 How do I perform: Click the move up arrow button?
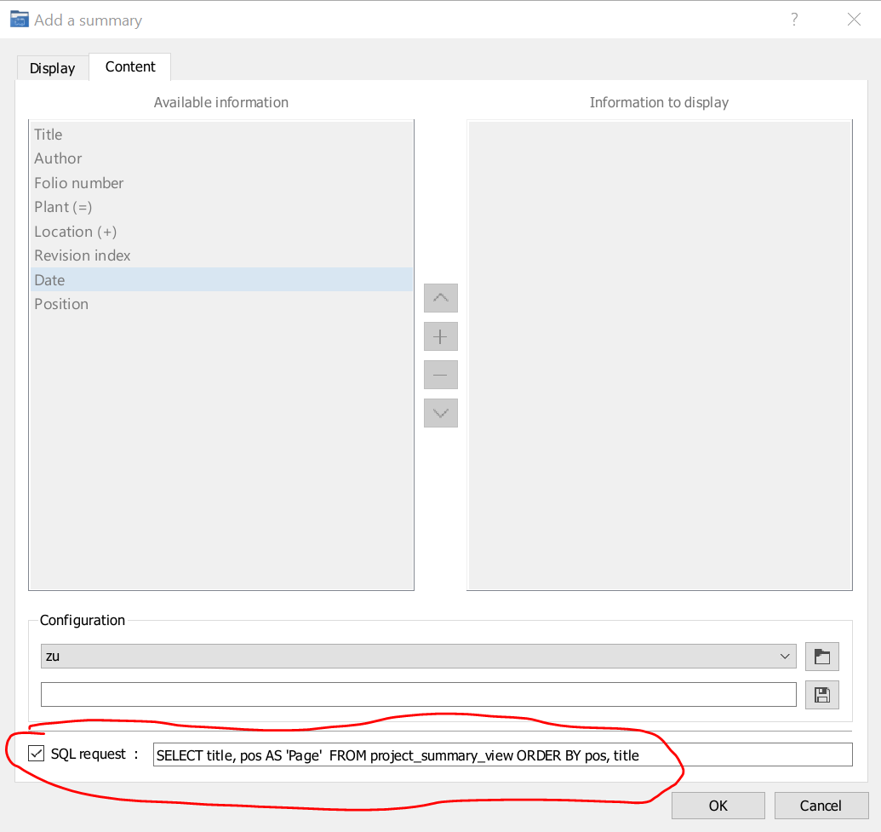click(x=441, y=298)
